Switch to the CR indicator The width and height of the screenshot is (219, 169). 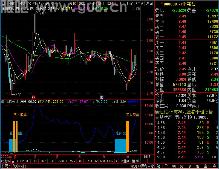pos(80,161)
